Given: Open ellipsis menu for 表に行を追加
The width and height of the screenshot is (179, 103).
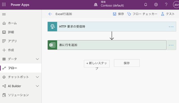Looking at the screenshot, I should click(171, 45).
